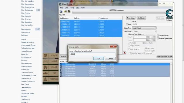
Task: Select found address row 0DA659AC
Action: click(x=91, y=21)
